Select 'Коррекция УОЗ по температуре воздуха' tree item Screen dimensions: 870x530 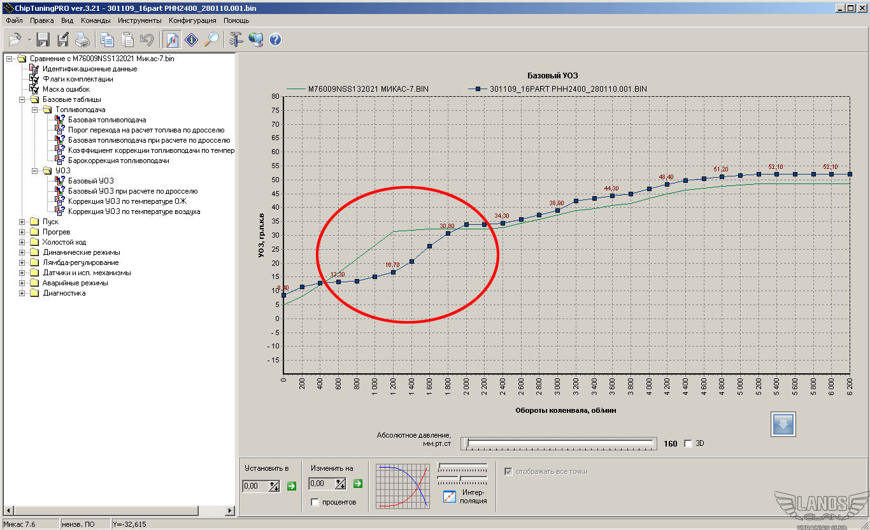pos(134,211)
